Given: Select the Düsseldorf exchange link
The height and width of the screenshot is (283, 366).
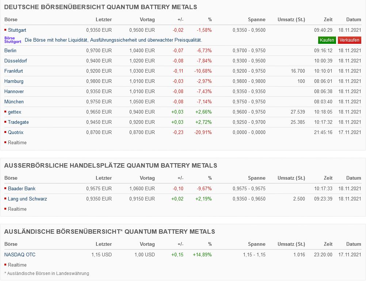Looking at the screenshot, I should (x=15, y=61).
